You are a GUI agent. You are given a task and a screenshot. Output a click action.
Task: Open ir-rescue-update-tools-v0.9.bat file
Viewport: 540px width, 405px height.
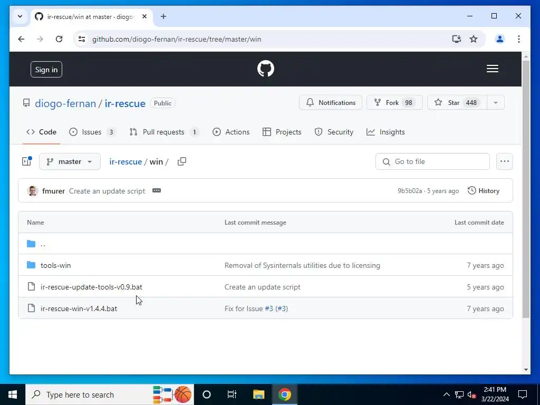coord(91,287)
